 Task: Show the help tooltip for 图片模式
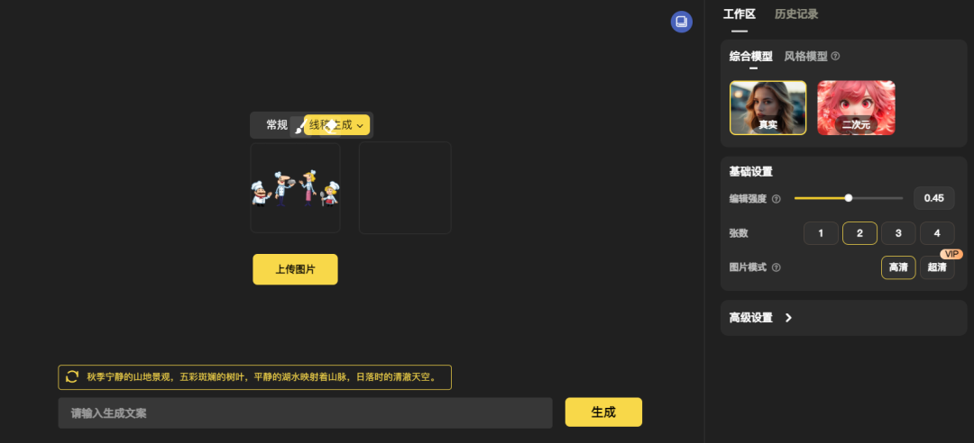click(776, 268)
